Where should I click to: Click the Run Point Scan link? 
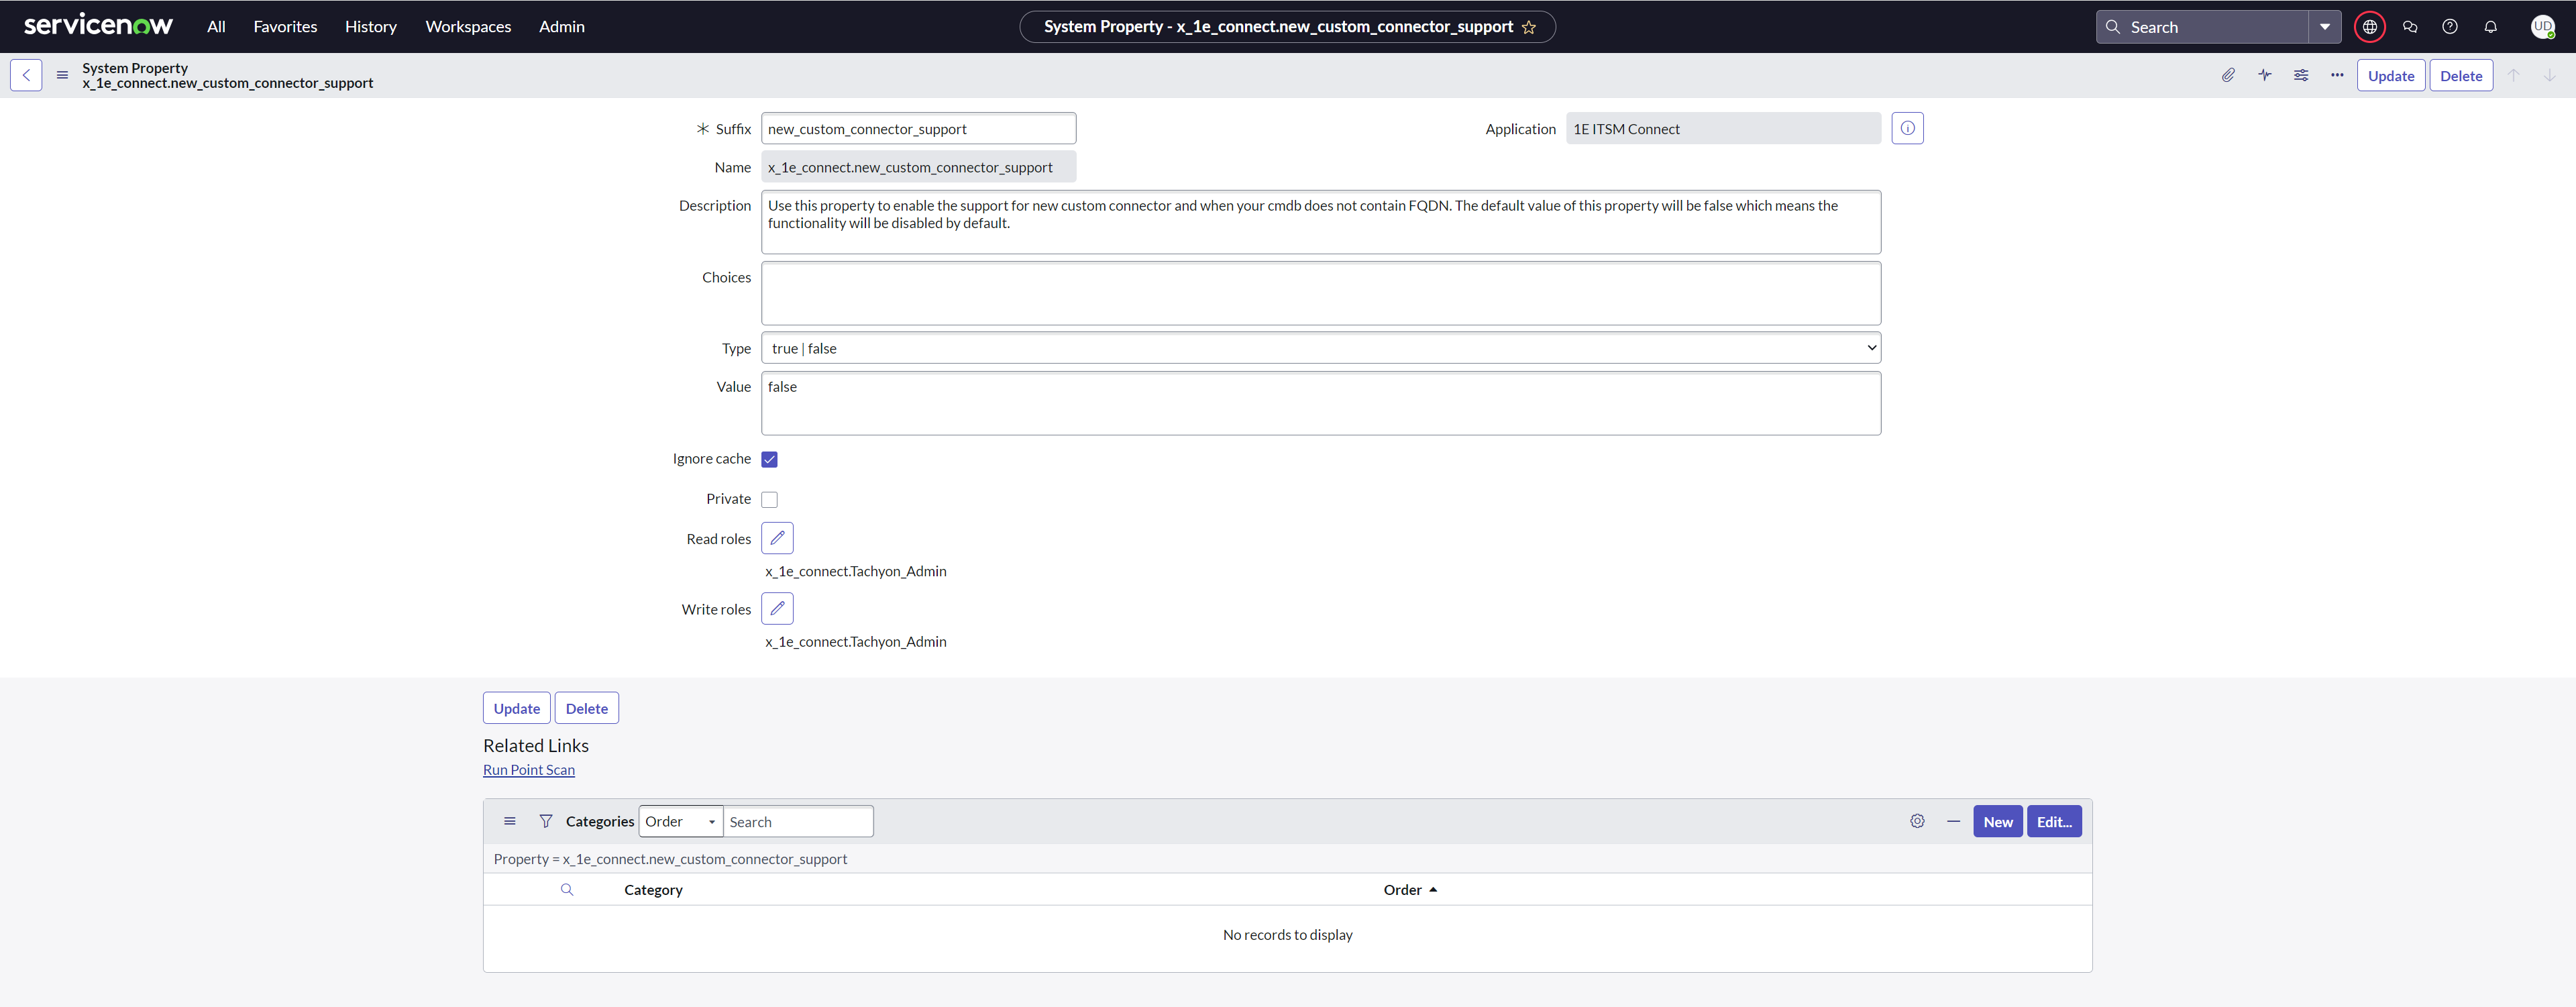point(528,770)
